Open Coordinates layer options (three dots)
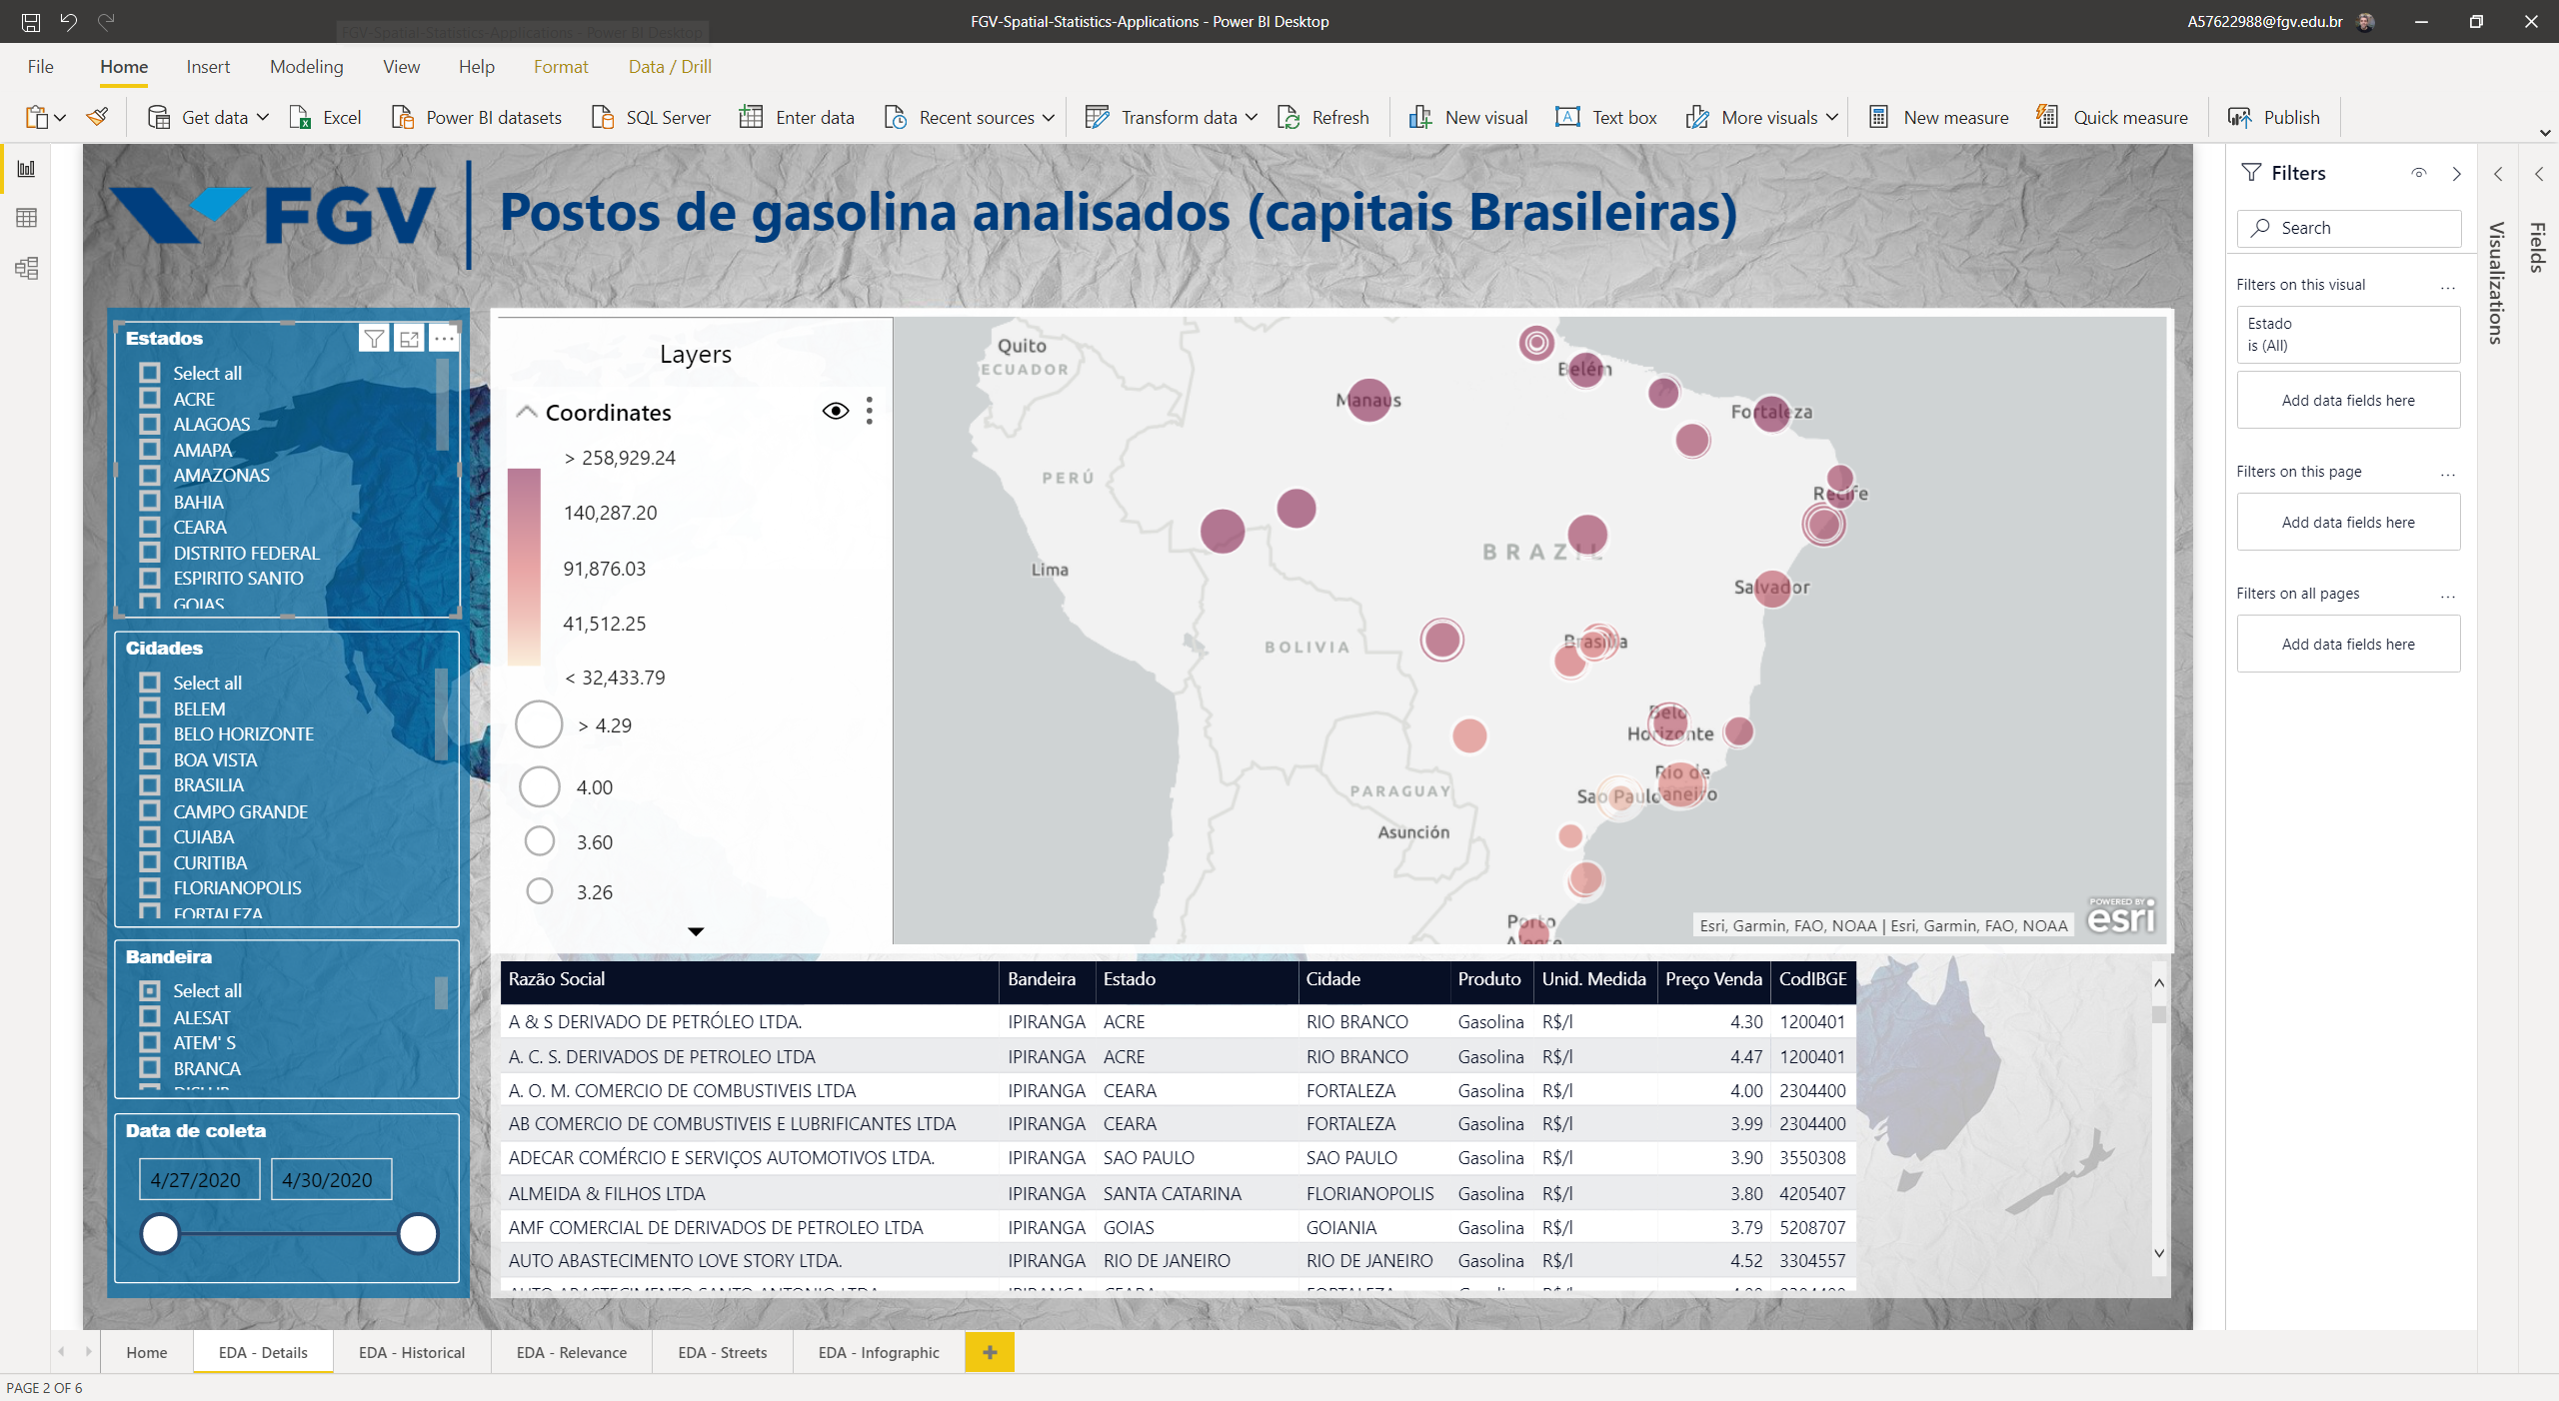The width and height of the screenshot is (2559, 1401). [870, 411]
